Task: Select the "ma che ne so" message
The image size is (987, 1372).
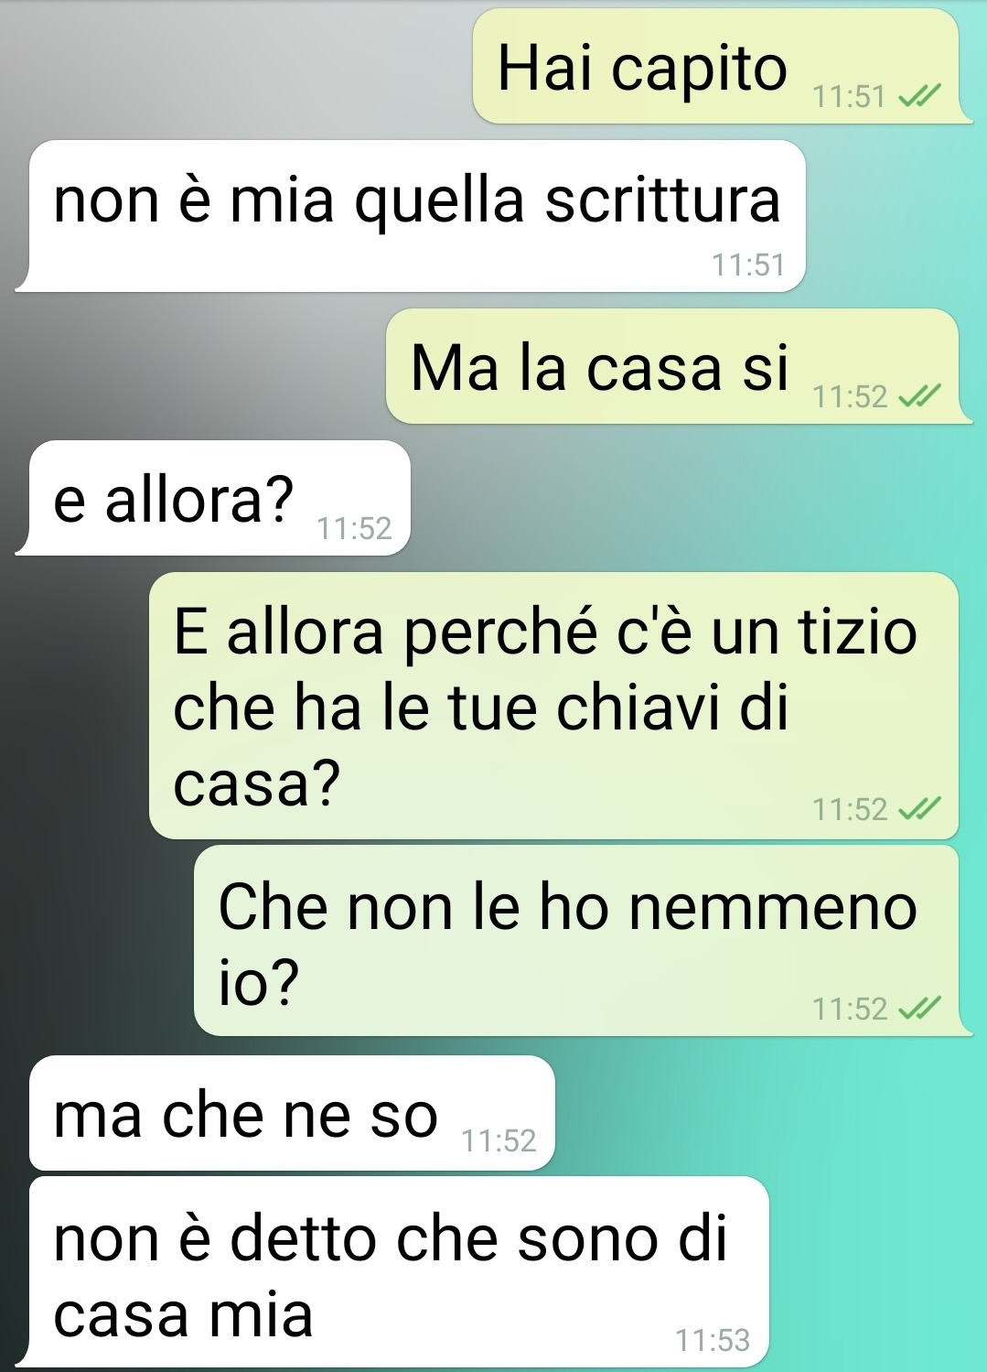Action: (293, 1113)
